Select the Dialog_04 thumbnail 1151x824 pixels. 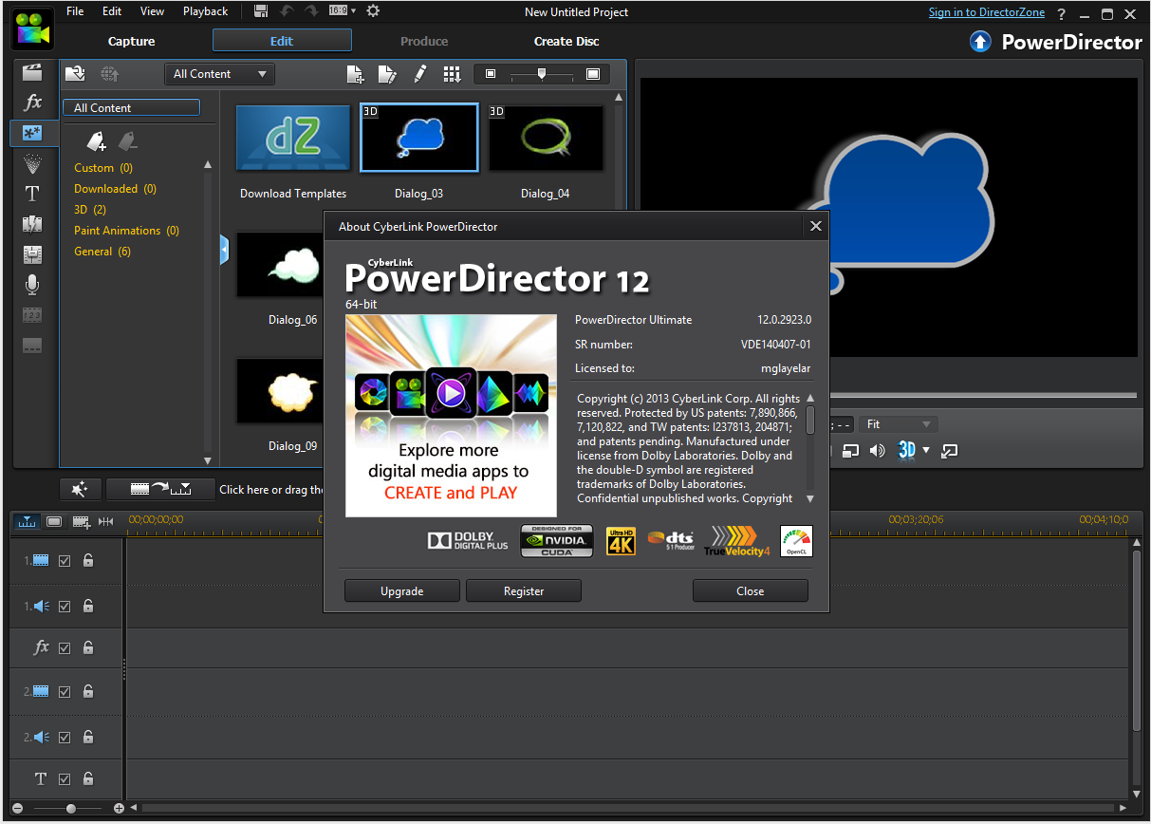tap(546, 138)
